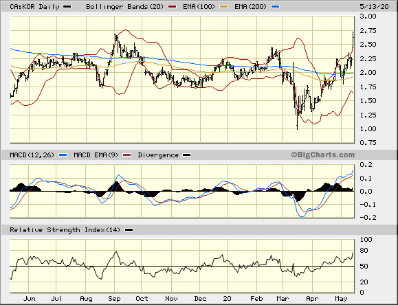398x305 pixels.
Task: Click the 100 RSI axis label
Action: pyautogui.click(x=366, y=239)
